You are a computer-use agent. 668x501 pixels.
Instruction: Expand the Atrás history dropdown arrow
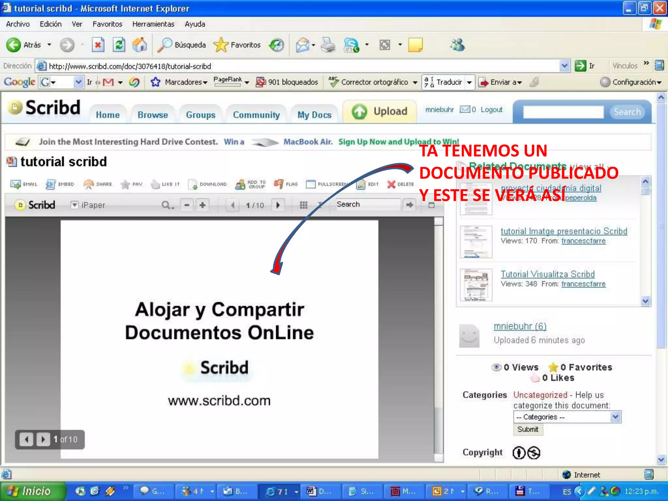pos(49,45)
